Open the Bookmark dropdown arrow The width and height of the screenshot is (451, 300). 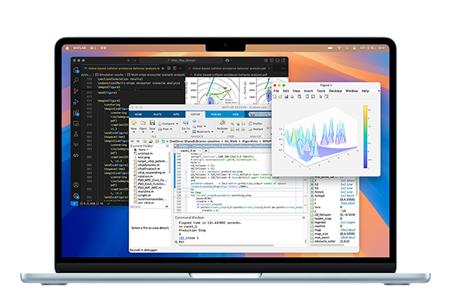212,131
